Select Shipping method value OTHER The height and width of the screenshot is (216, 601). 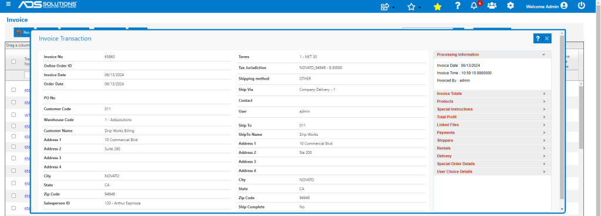(305, 78)
